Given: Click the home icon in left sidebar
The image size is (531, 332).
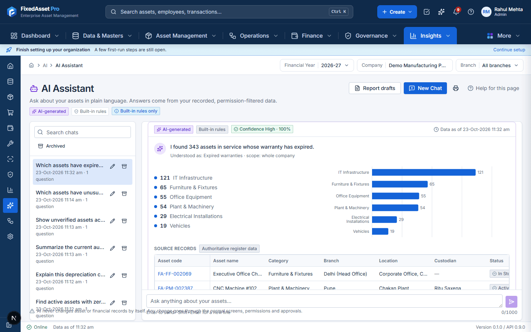Looking at the screenshot, I should coord(10,66).
